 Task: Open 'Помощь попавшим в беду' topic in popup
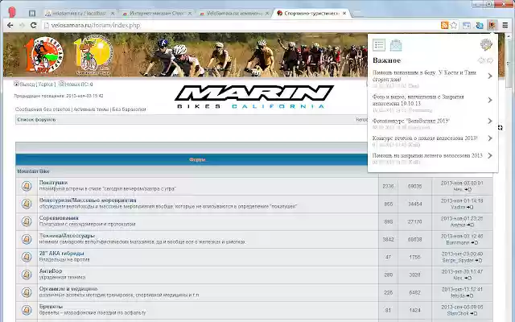pos(424,76)
